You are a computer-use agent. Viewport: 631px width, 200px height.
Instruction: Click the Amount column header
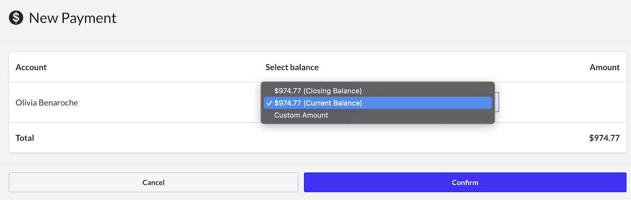[x=605, y=67]
